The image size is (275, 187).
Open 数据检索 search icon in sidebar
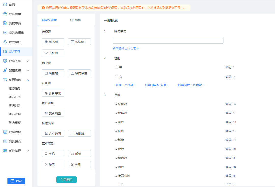[5, 14]
